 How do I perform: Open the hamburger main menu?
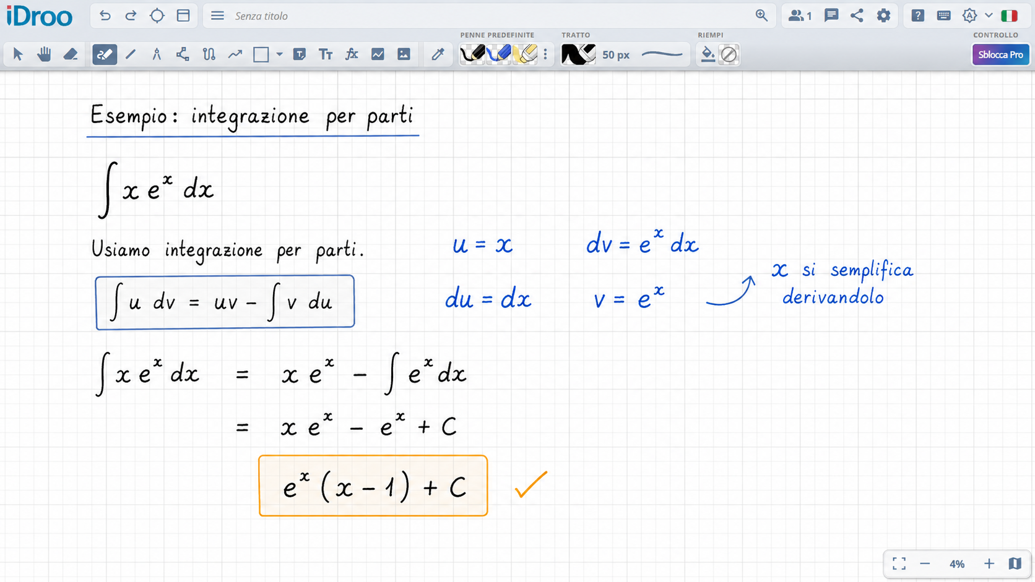point(217,16)
